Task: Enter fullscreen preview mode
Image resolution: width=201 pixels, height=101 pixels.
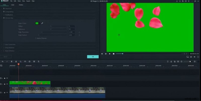Action: [x=198, y=57]
